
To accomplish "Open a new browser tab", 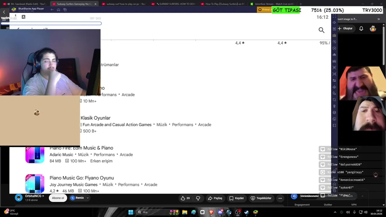I will (x=301, y=4).
